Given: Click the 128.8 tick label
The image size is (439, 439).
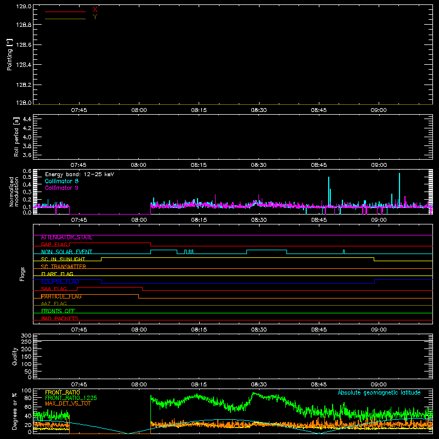Looking at the screenshot, I should (x=24, y=25).
